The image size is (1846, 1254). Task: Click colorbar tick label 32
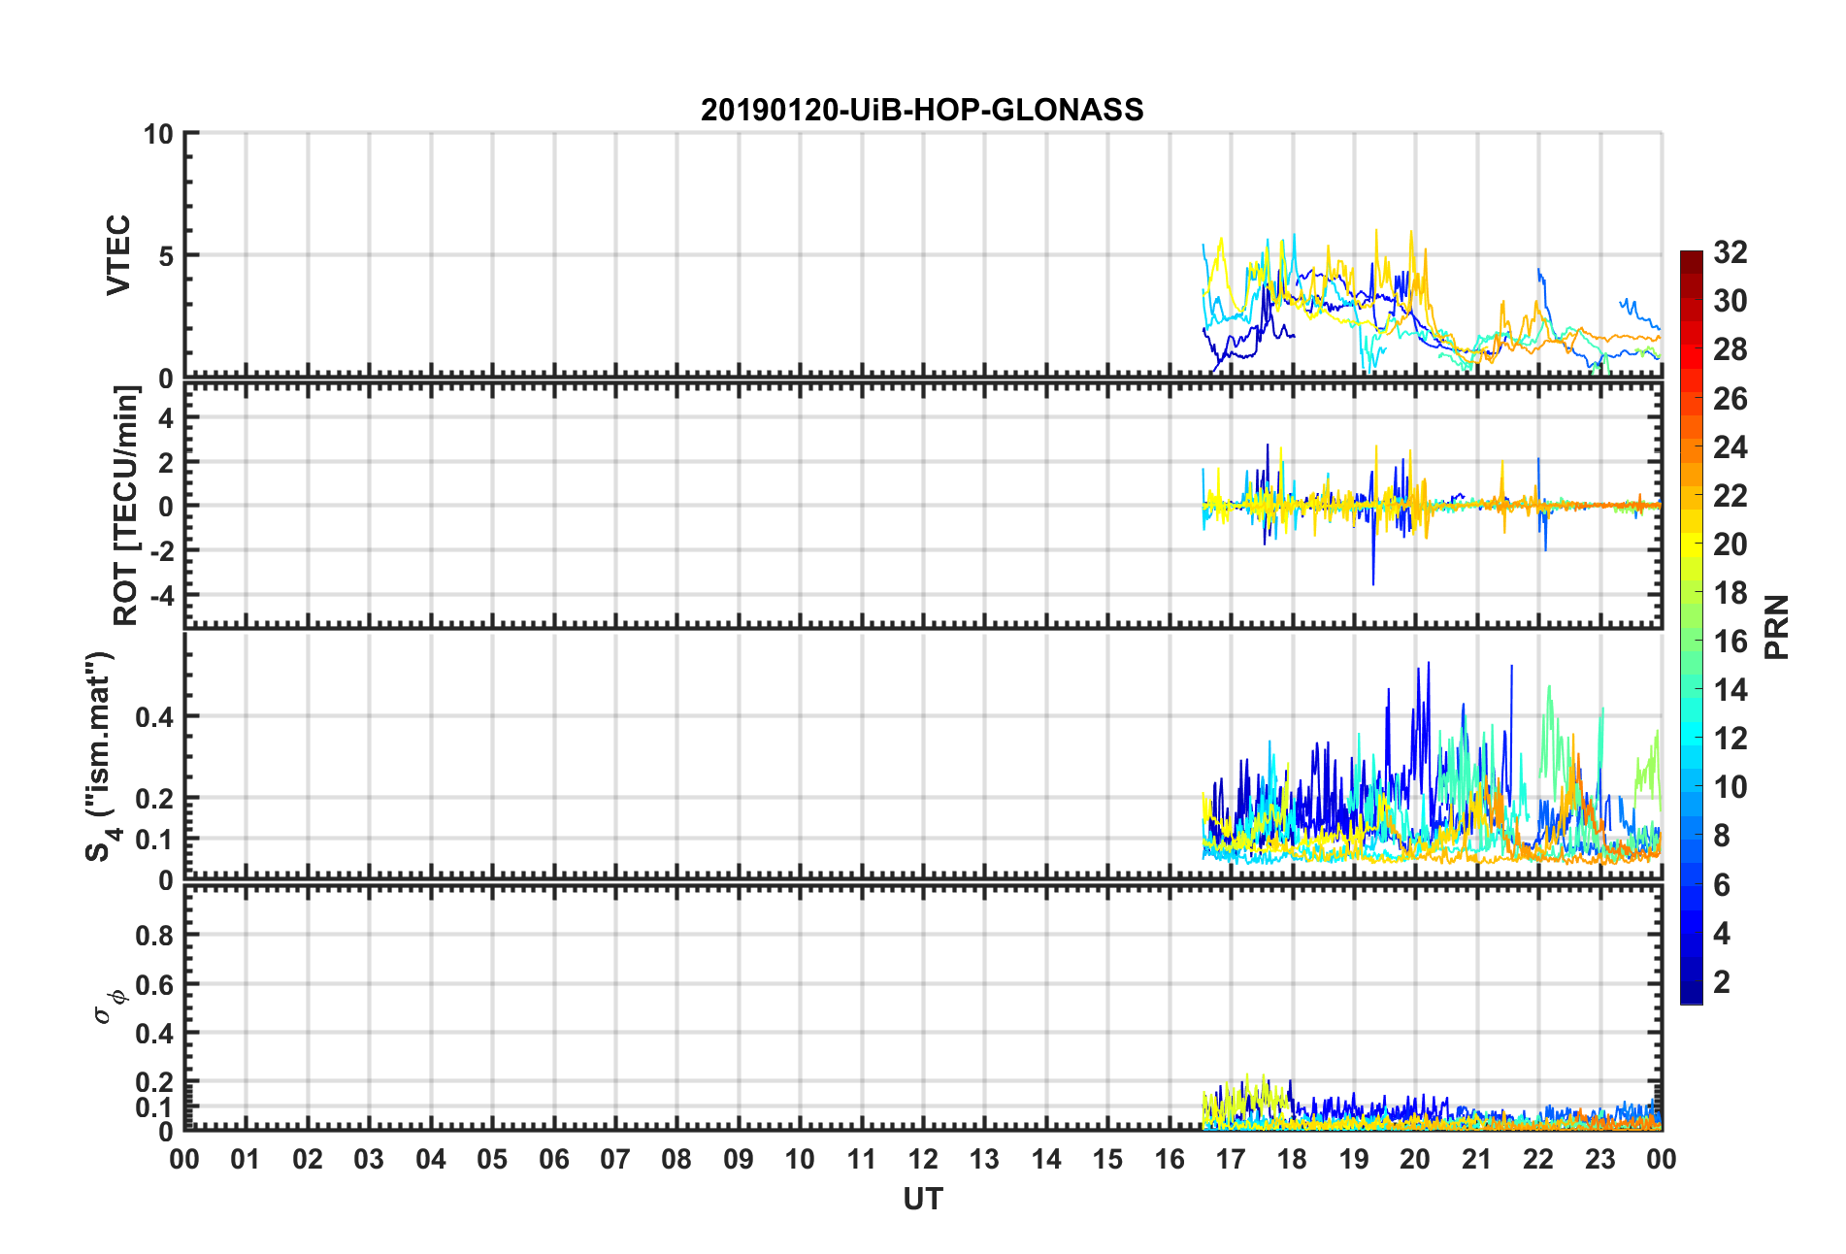tap(1731, 252)
